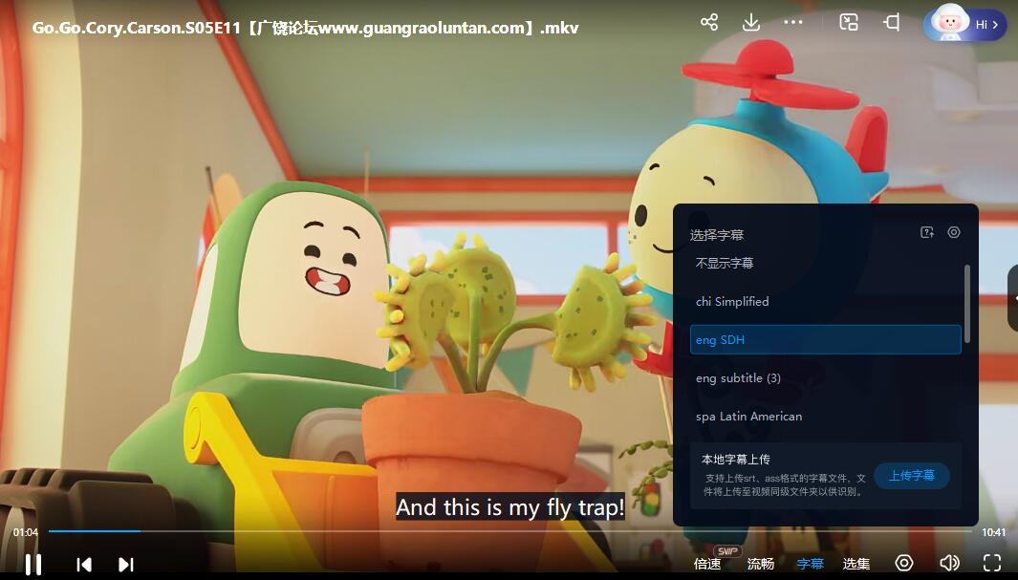Skip to the next episode
This screenshot has width=1018, height=580.
pyautogui.click(x=126, y=565)
